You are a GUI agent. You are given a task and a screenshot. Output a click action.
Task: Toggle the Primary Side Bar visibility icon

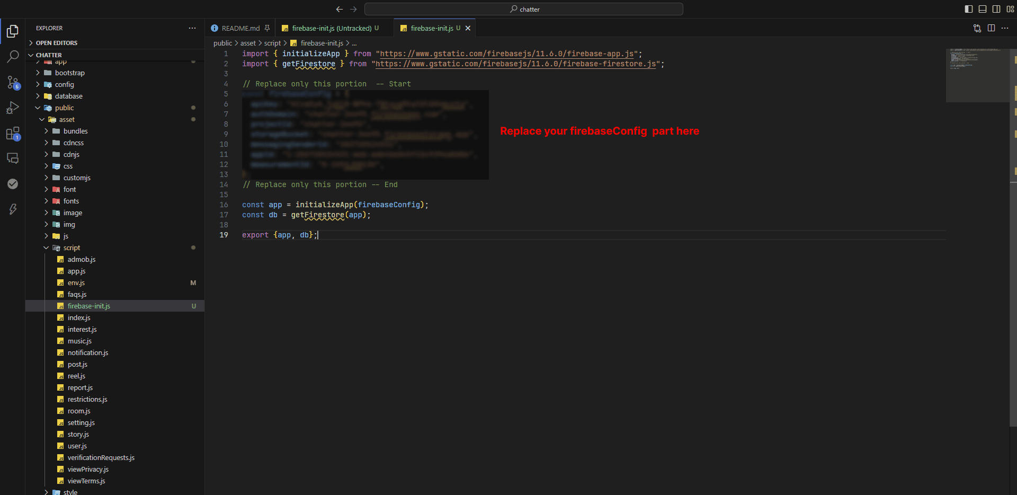point(968,9)
